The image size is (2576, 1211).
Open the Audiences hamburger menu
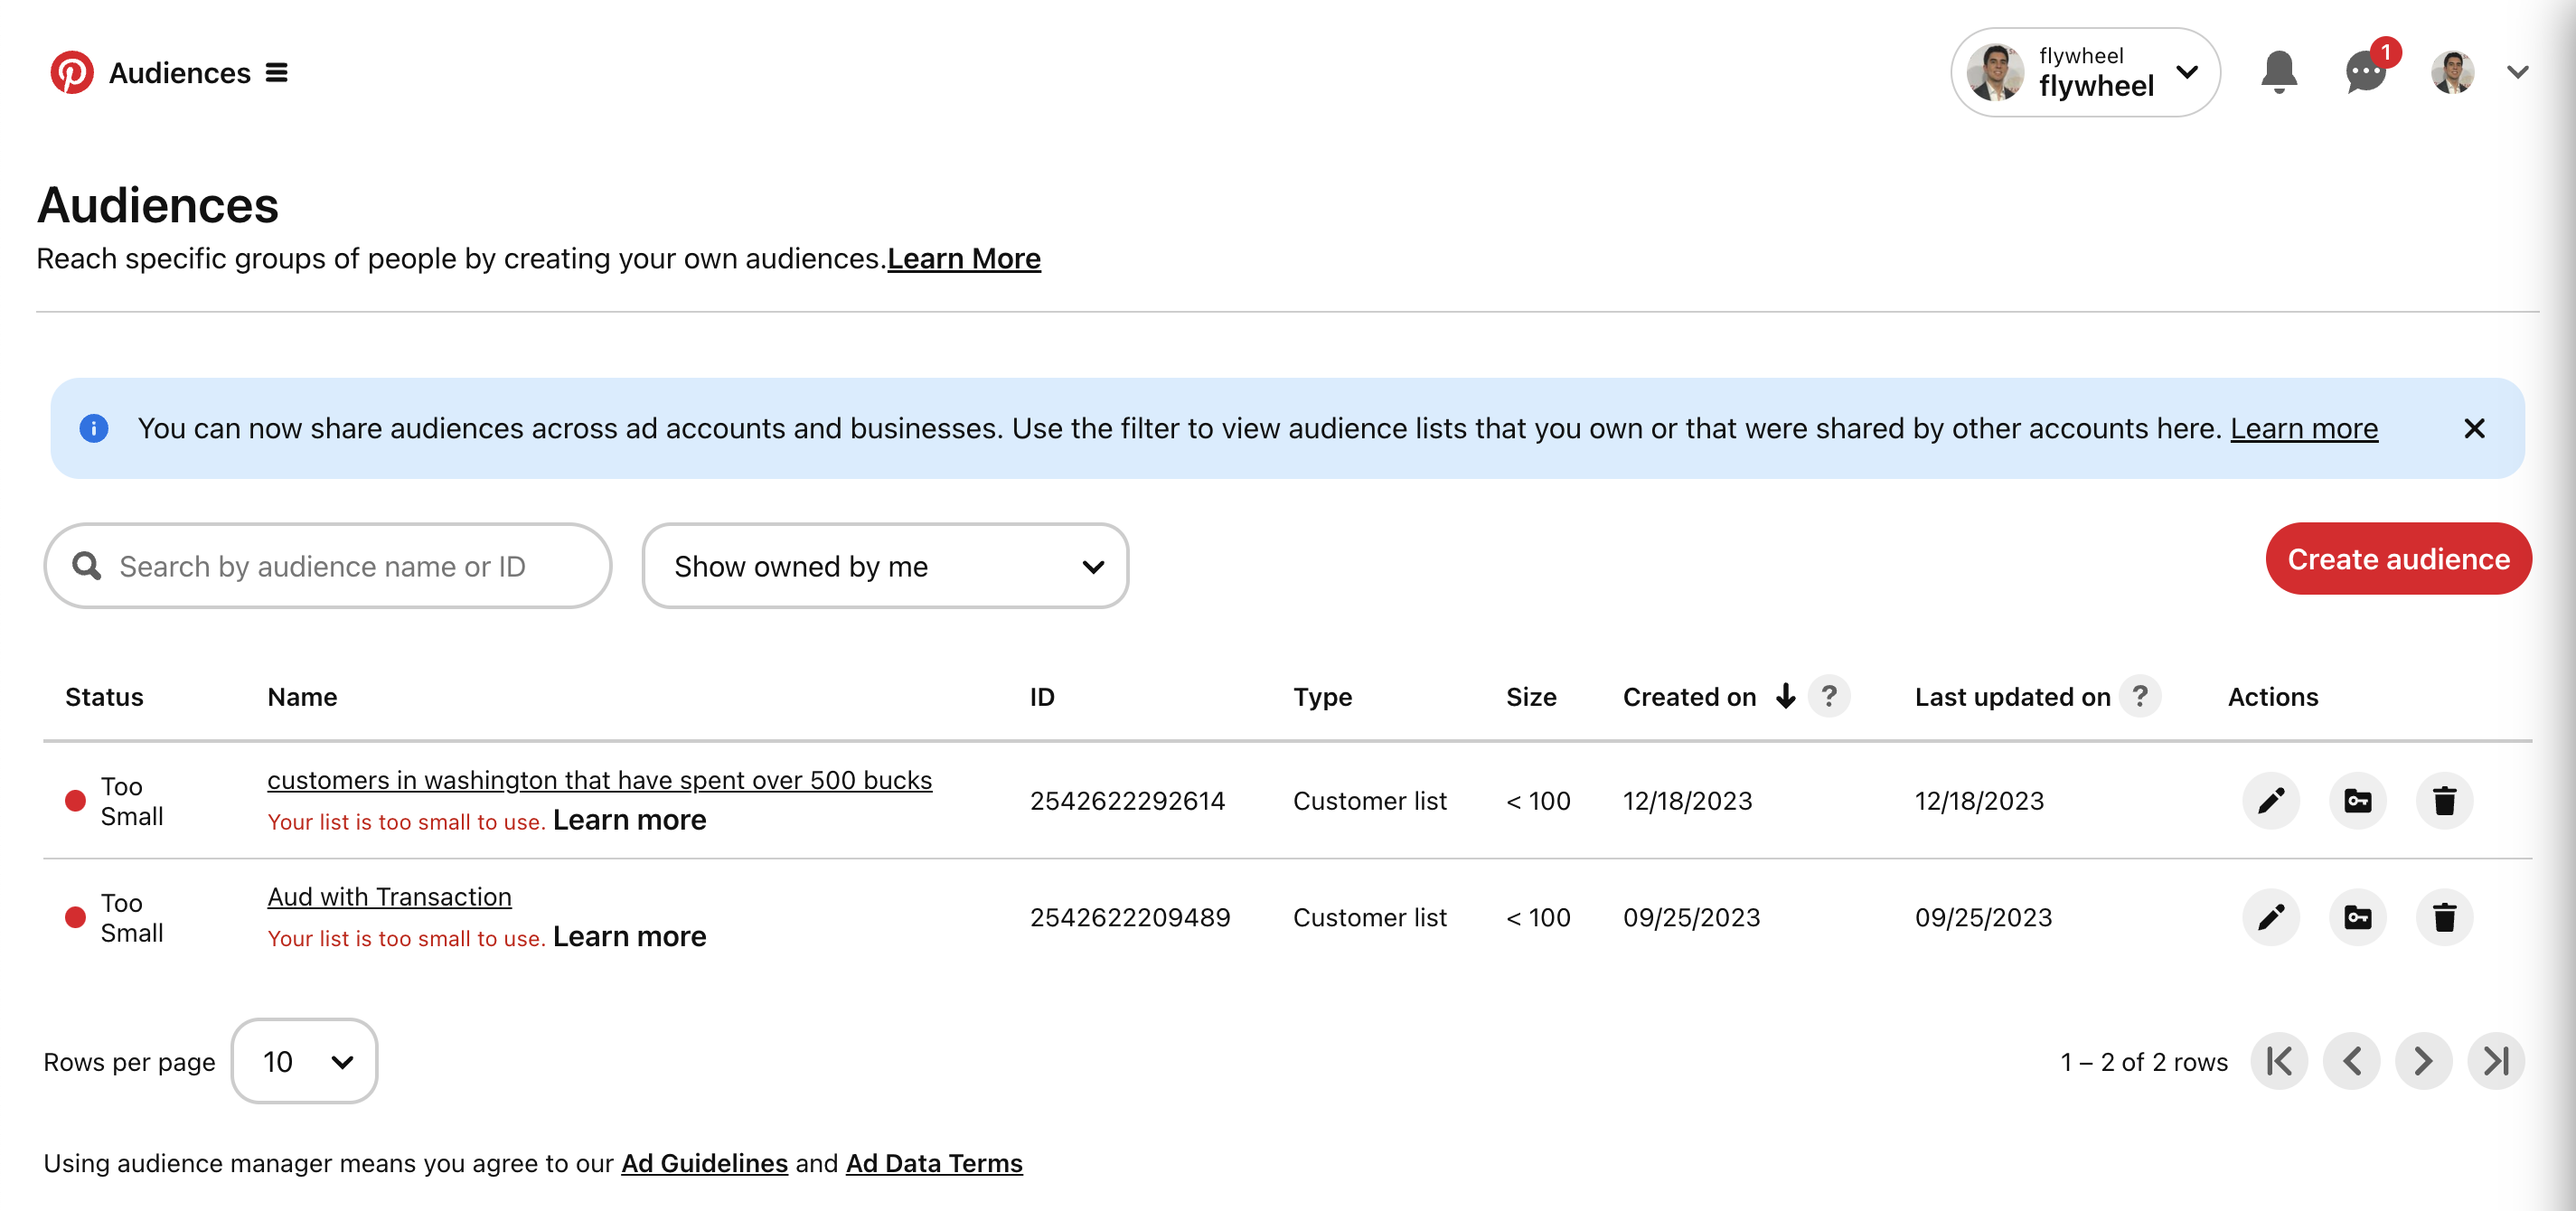[277, 73]
